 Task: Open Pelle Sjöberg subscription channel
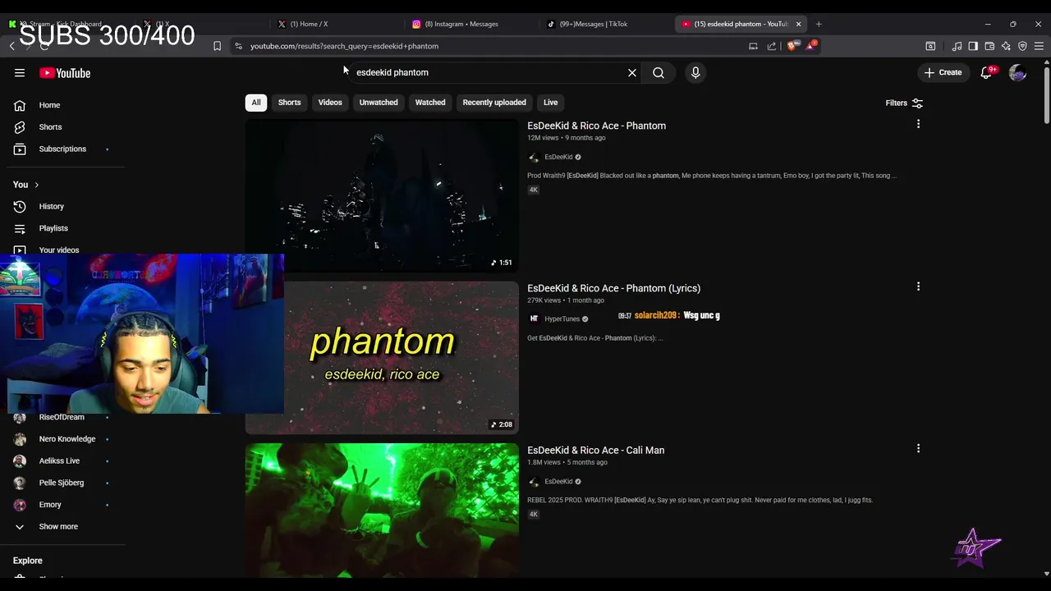62,483
